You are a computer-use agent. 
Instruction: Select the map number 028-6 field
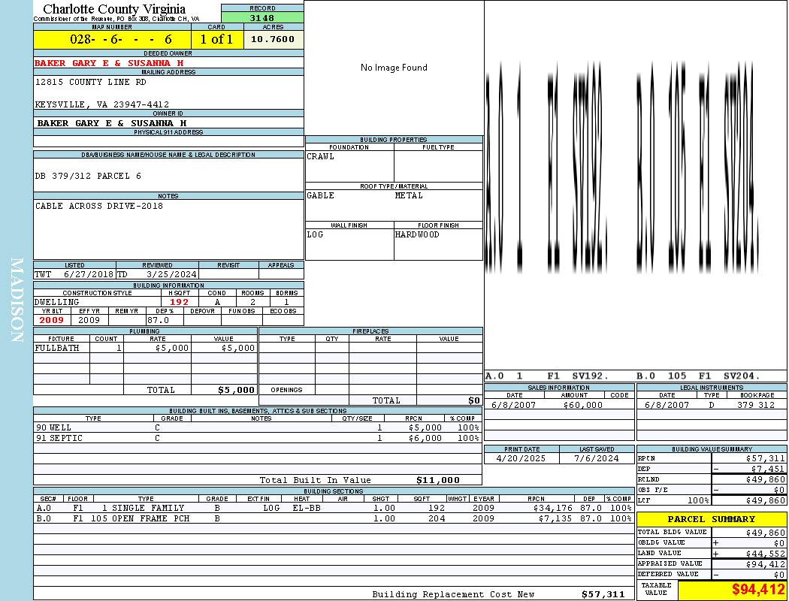(112, 40)
